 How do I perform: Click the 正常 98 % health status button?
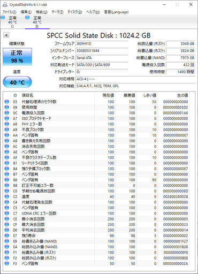click(x=17, y=57)
